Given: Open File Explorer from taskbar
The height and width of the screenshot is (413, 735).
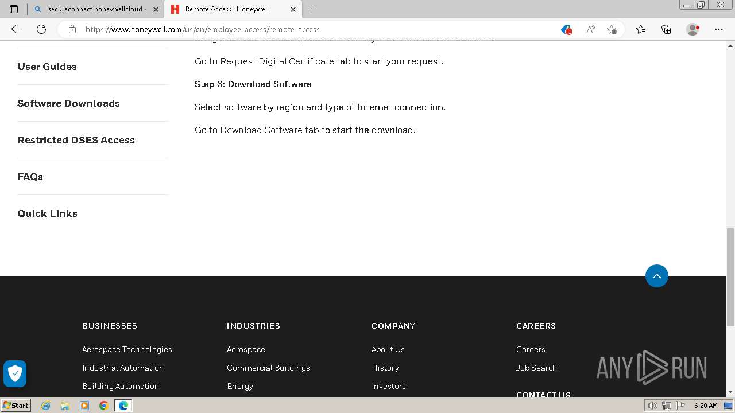Looking at the screenshot, I should [65, 406].
